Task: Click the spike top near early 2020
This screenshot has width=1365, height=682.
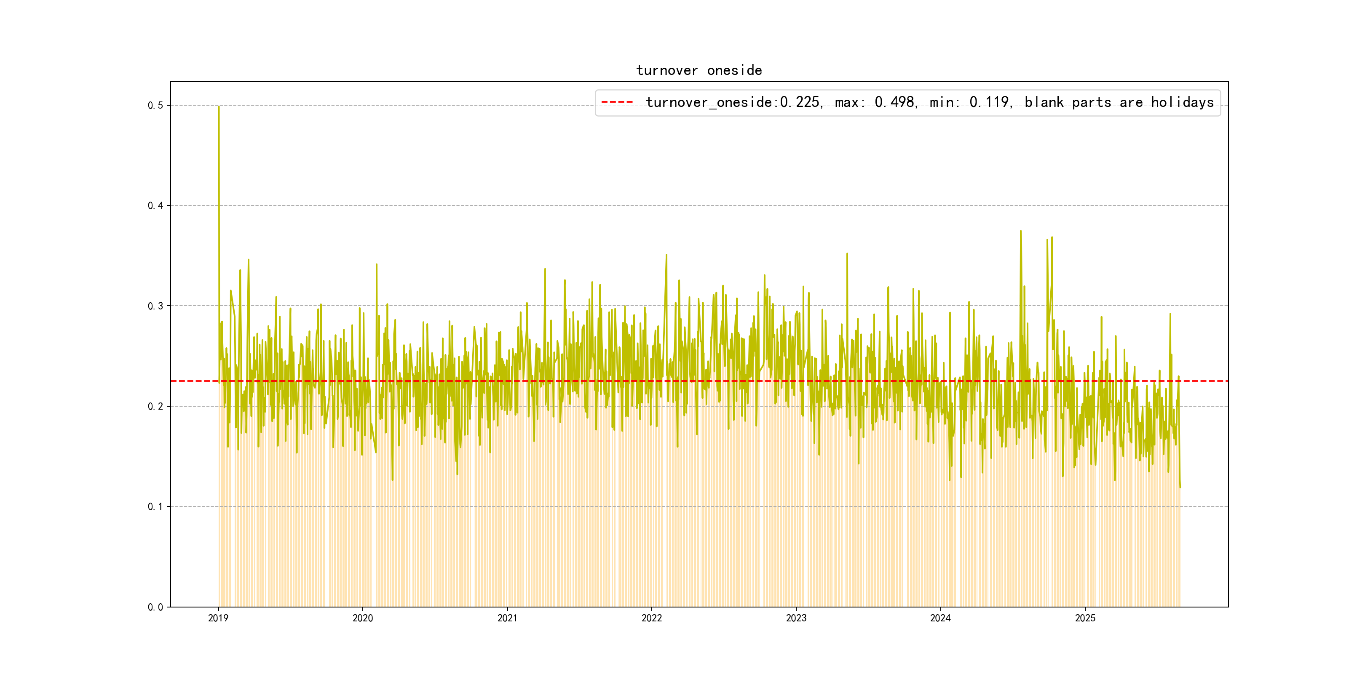Action: pos(376,264)
